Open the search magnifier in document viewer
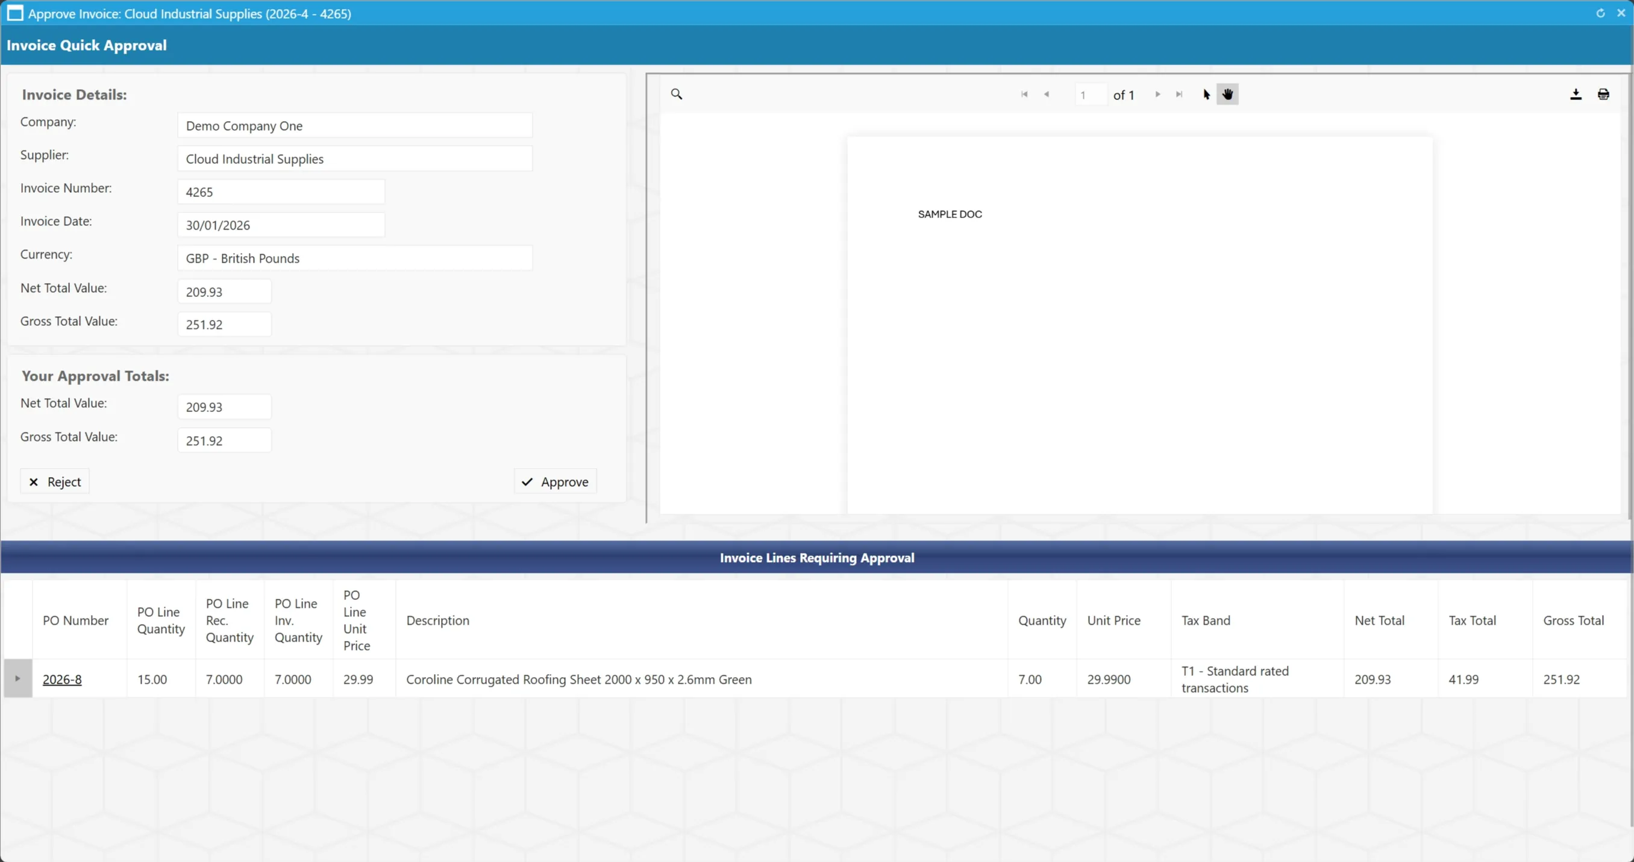Image resolution: width=1634 pixels, height=862 pixels. point(676,94)
